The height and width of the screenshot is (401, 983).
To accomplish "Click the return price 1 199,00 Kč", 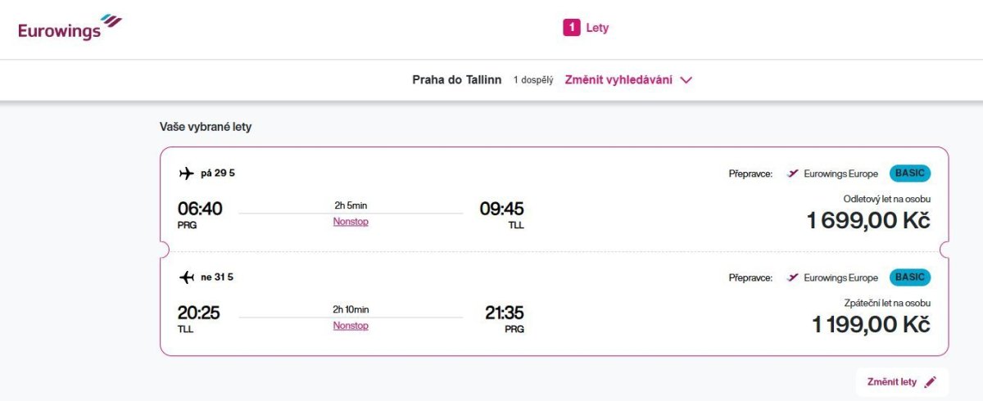I will (871, 324).
